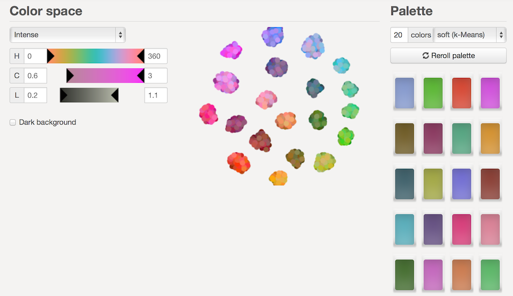The image size is (513, 296).
Task: Click the stepper arrows on Intense dropdown
Action: tap(120, 35)
